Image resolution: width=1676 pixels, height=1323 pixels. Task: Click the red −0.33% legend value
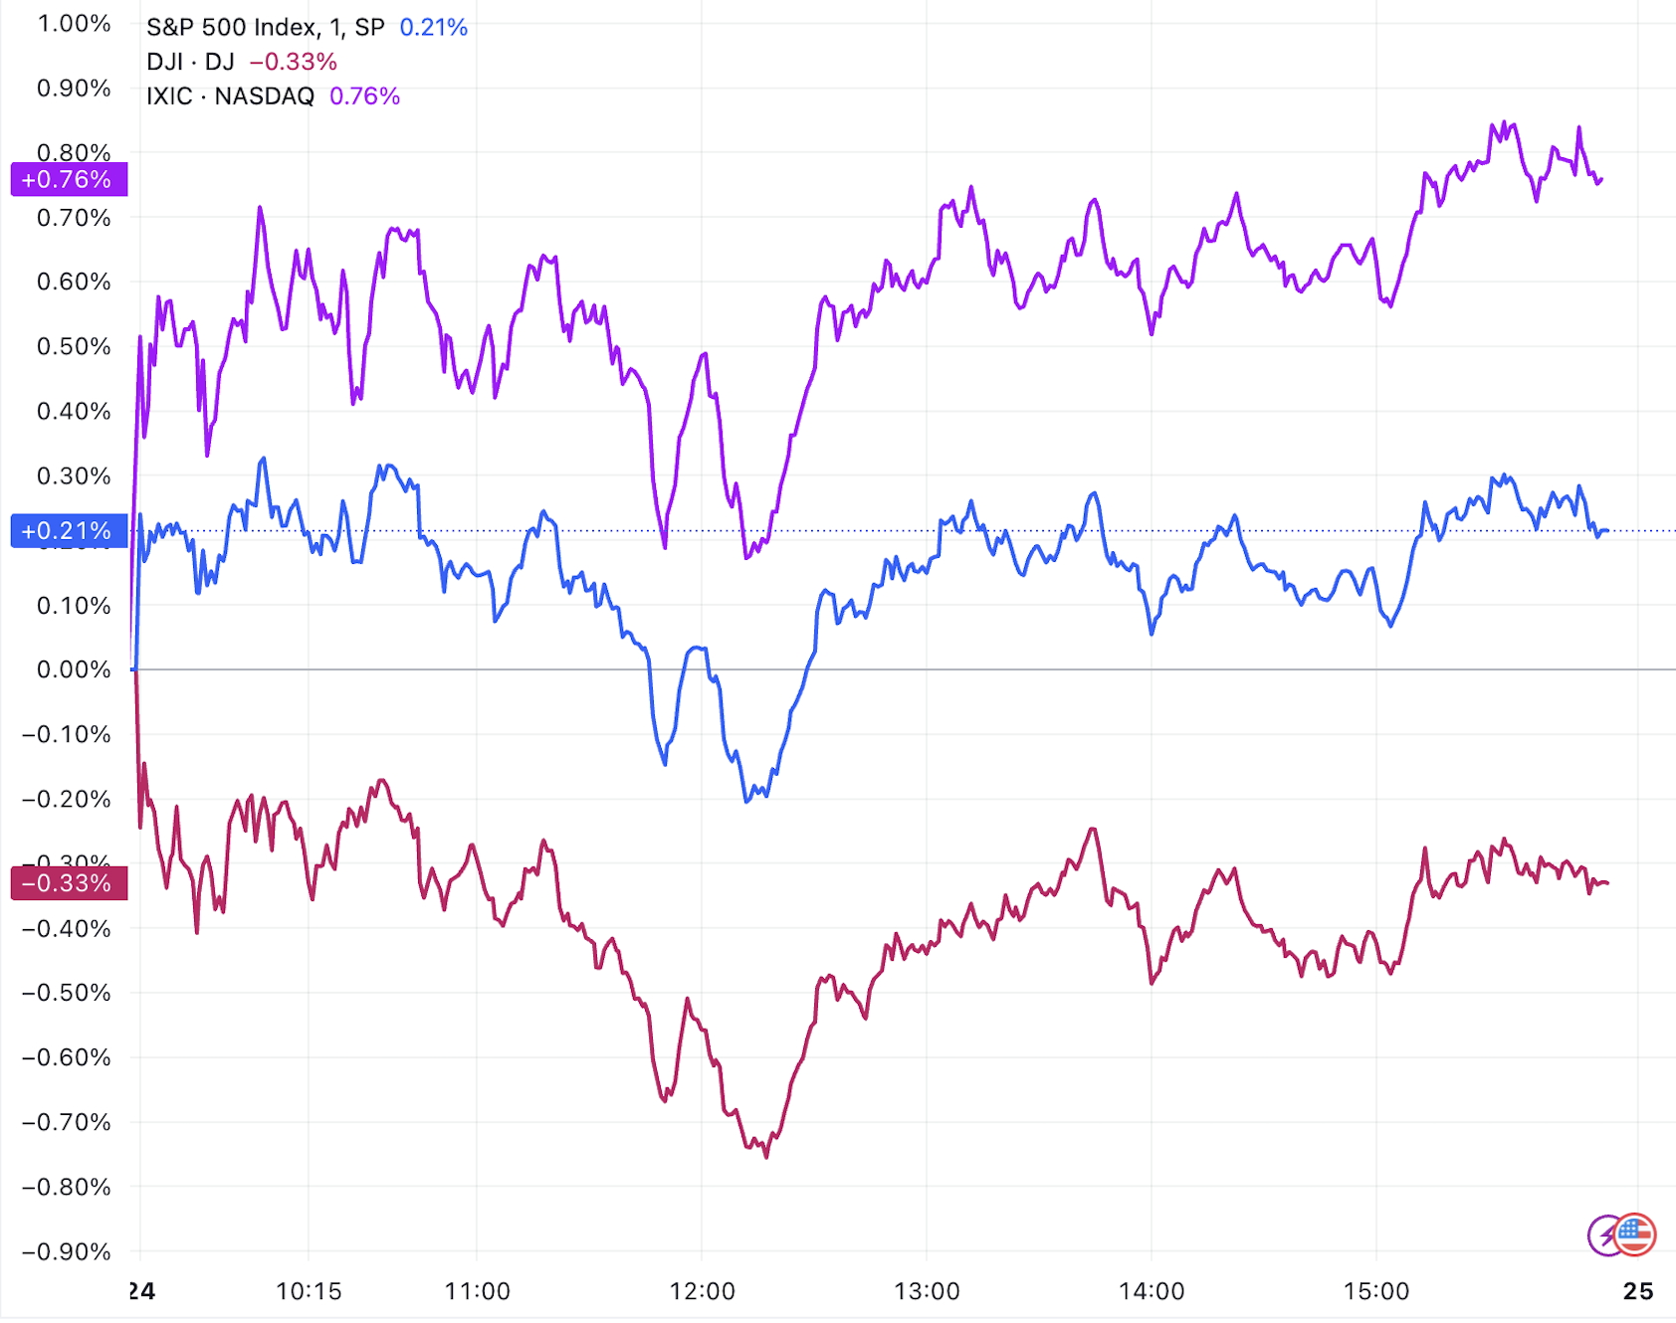(x=294, y=62)
